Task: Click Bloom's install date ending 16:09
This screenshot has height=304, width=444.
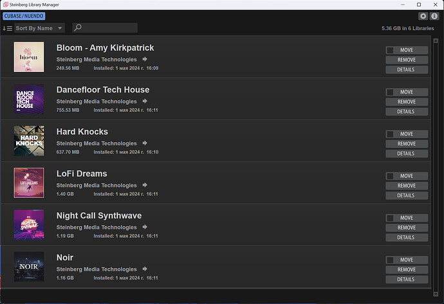Action: coord(126,68)
